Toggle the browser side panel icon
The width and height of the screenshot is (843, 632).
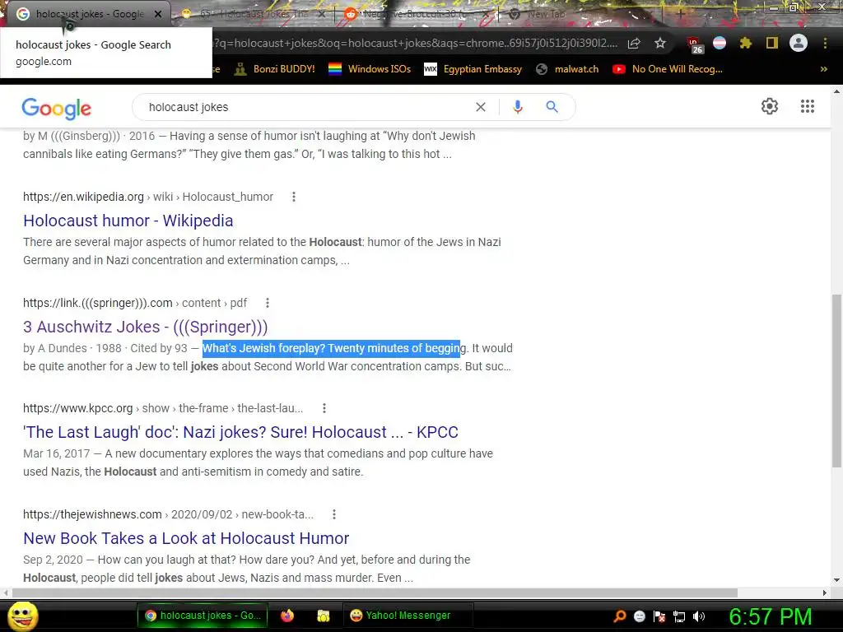pos(772,43)
